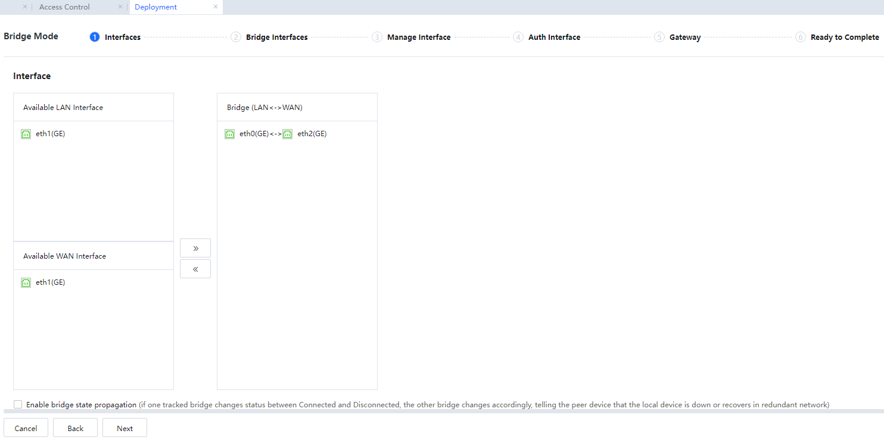Click the step 3 Manage Interface circle icon
This screenshot has height=440, width=884.
[376, 37]
